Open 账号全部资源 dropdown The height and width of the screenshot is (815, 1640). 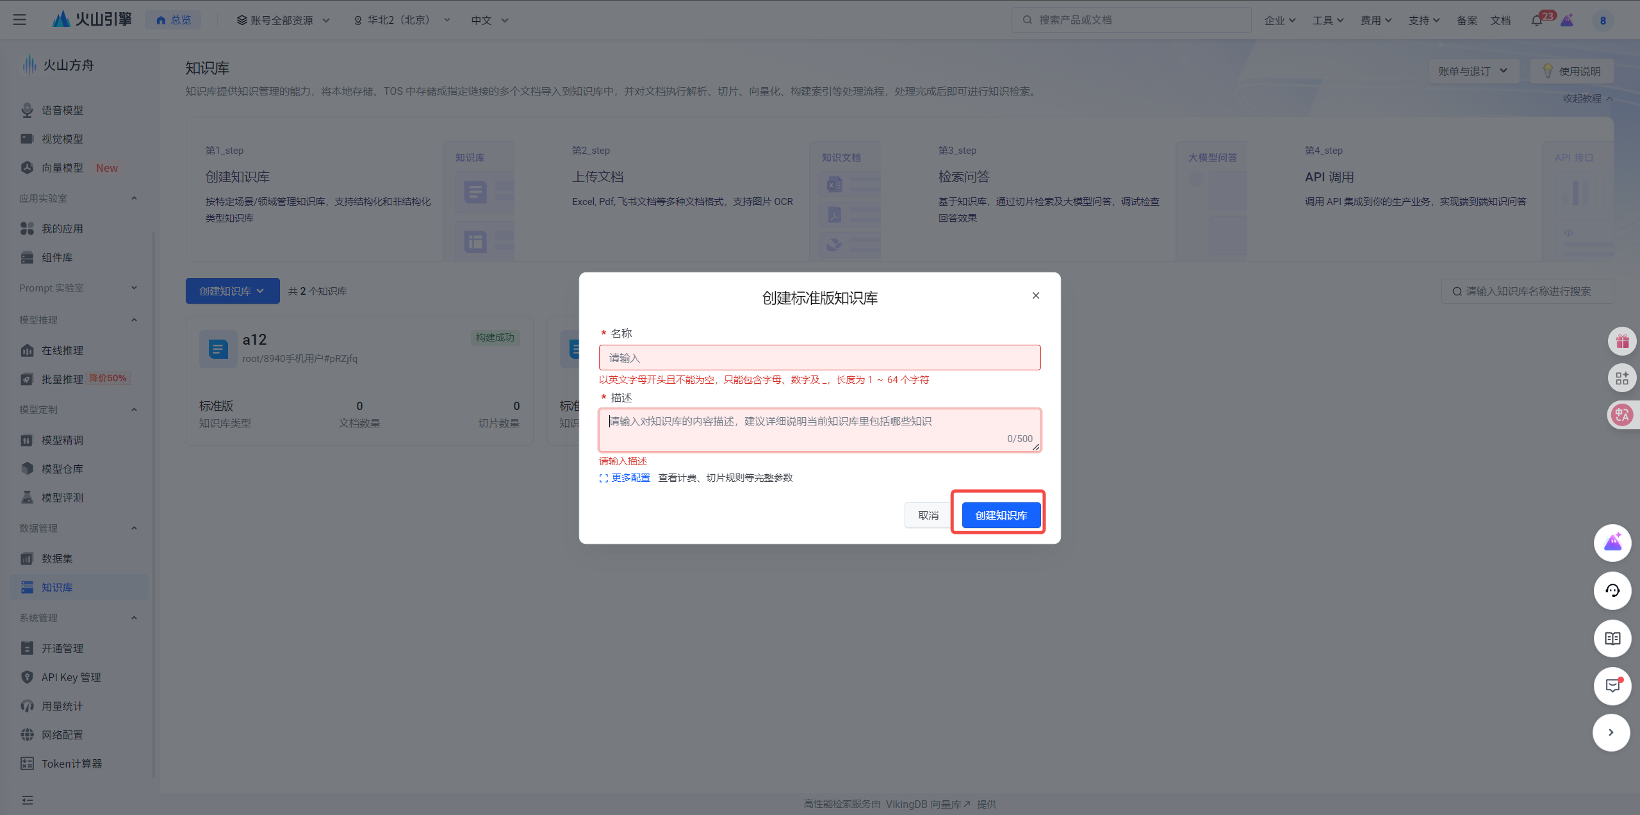pyautogui.click(x=283, y=21)
